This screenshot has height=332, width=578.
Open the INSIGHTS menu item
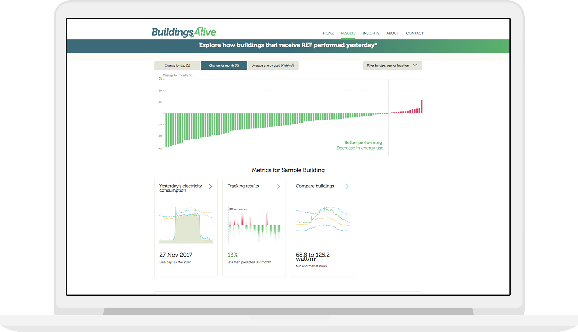[371, 33]
